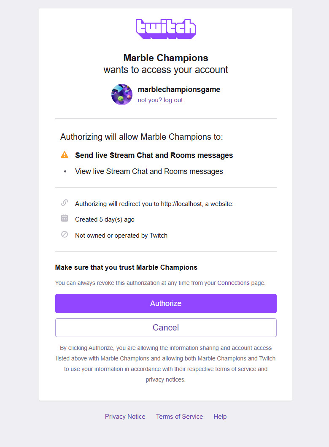Click the orange warning triangle icon
The height and width of the screenshot is (447, 329).
coord(65,155)
